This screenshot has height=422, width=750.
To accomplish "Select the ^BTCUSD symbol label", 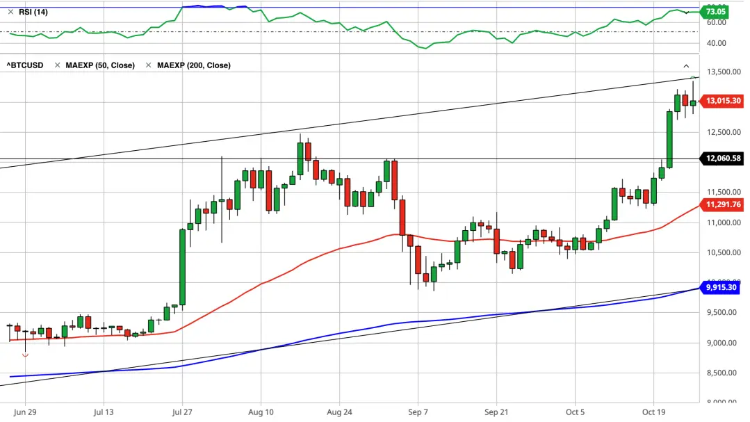I will pyautogui.click(x=25, y=65).
